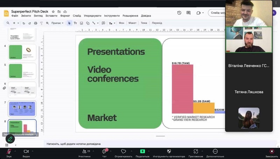This screenshot has width=280, height=159.
Task: Select the line tool icon
Action: coord(93,23)
